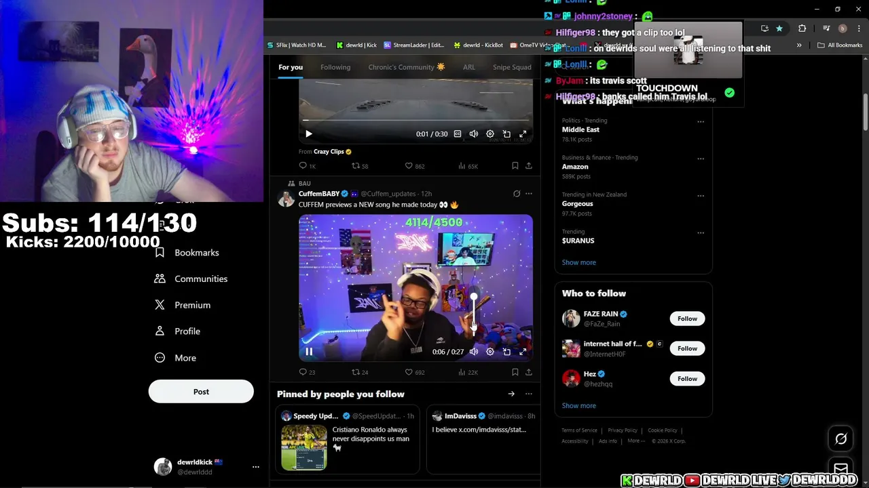
Task: Bookmark the CuffemBABY post
Action: tap(515, 372)
